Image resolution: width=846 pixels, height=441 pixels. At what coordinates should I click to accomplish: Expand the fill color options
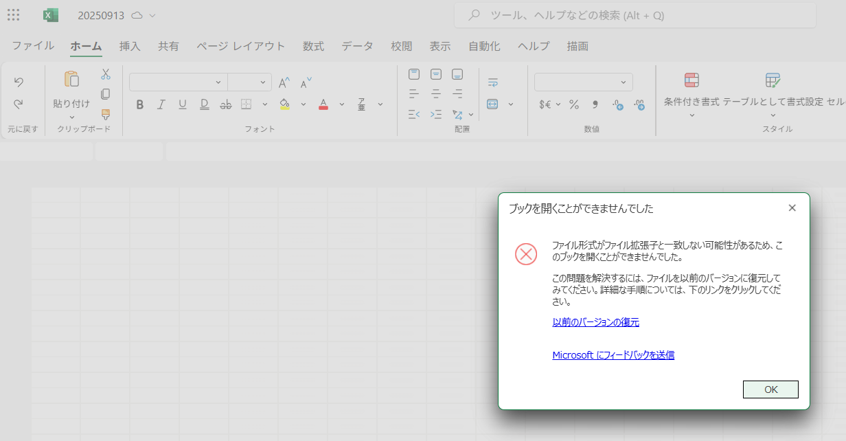[x=303, y=104]
